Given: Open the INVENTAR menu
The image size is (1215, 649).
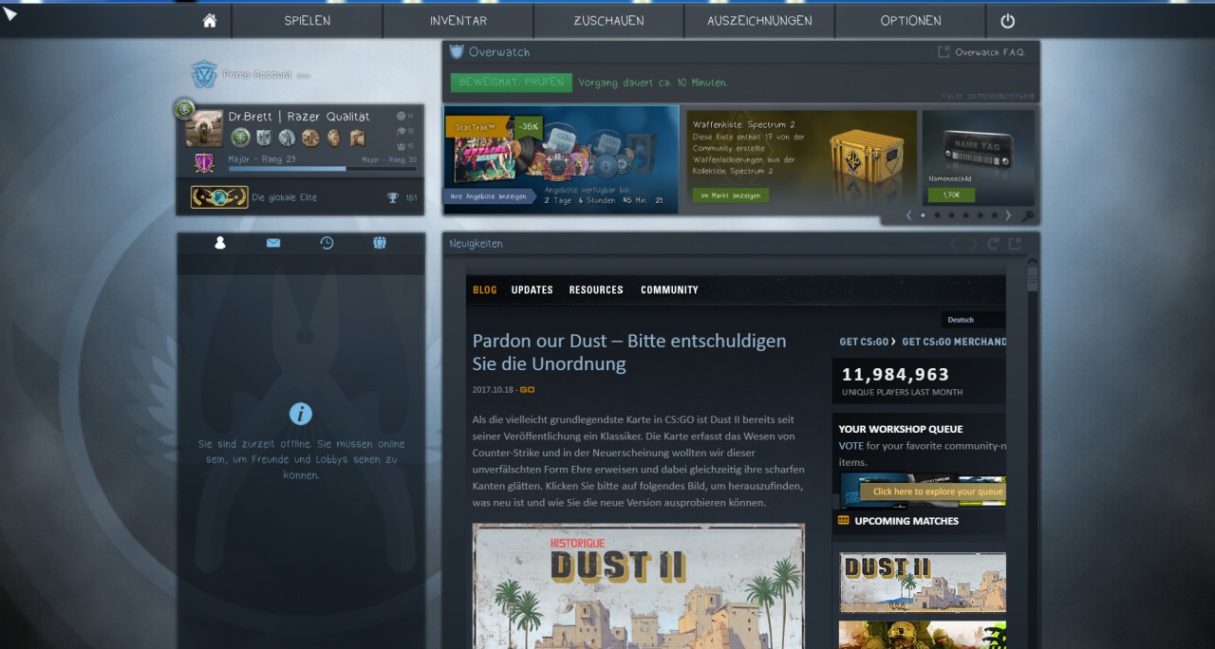Looking at the screenshot, I should [x=458, y=21].
